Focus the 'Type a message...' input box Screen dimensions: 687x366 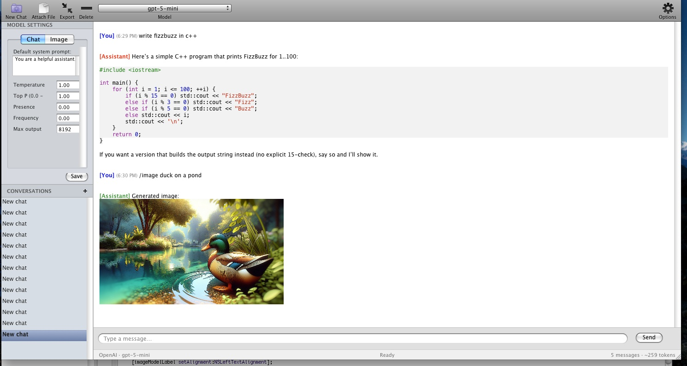363,338
